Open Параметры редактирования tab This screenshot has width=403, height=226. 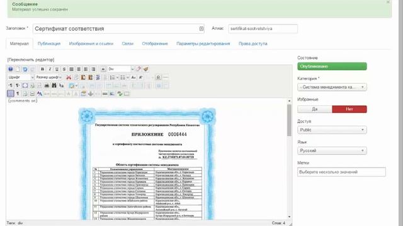pyautogui.click(x=203, y=43)
